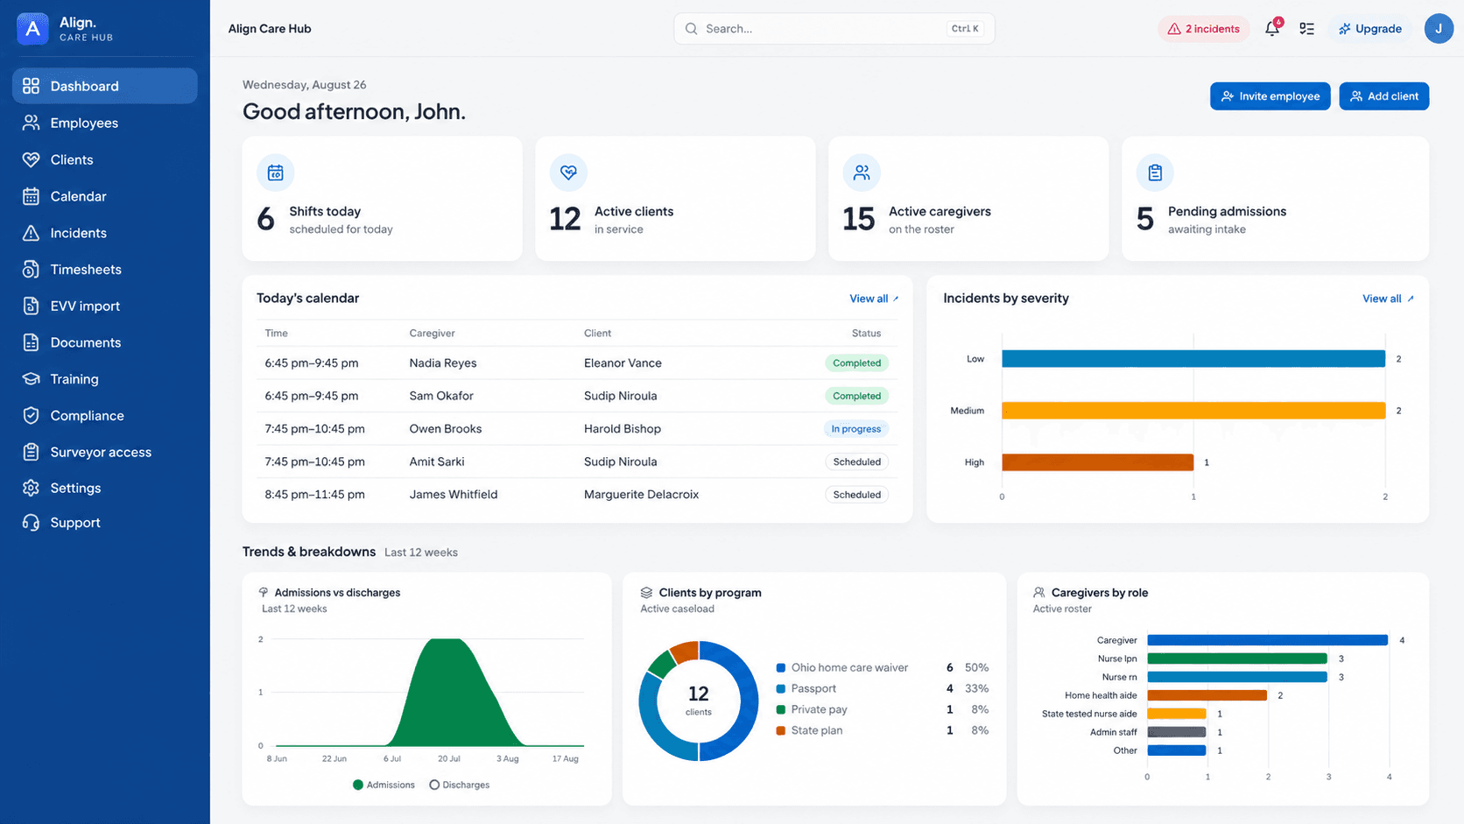Image resolution: width=1464 pixels, height=824 pixels.
Task: Click the In progress status badge
Action: (x=856, y=429)
